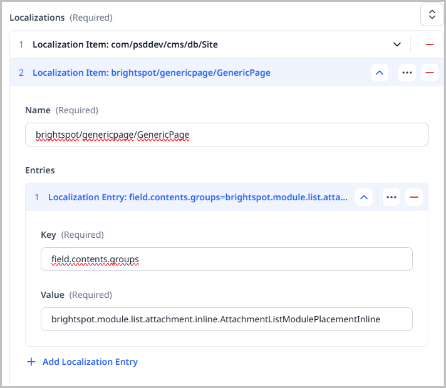
Task: Select Localization Entry title text
Action: 198,197
